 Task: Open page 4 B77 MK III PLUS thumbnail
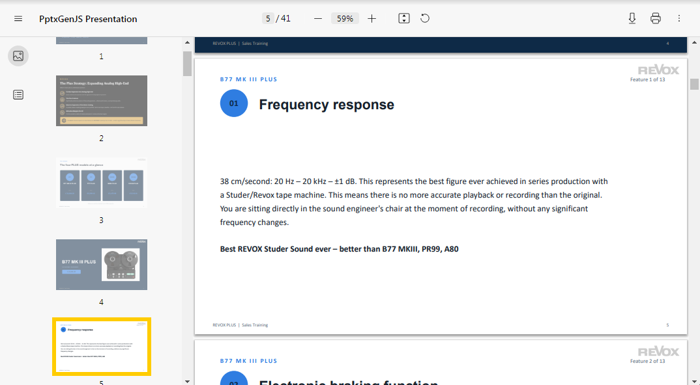tap(102, 265)
